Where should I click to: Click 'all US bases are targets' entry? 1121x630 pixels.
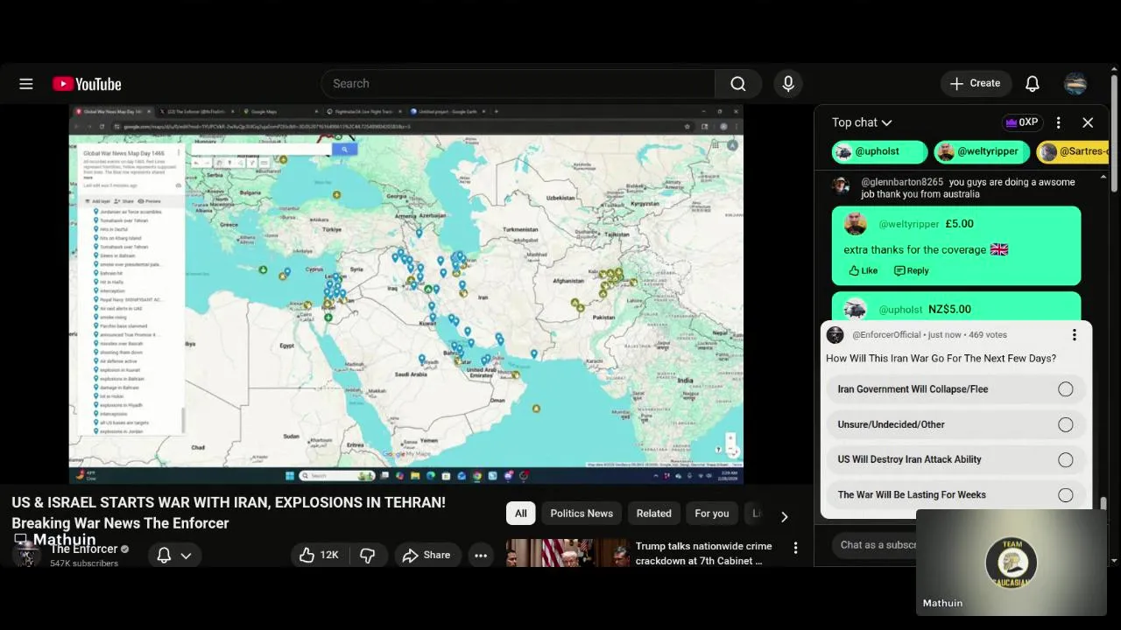click(123, 423)
